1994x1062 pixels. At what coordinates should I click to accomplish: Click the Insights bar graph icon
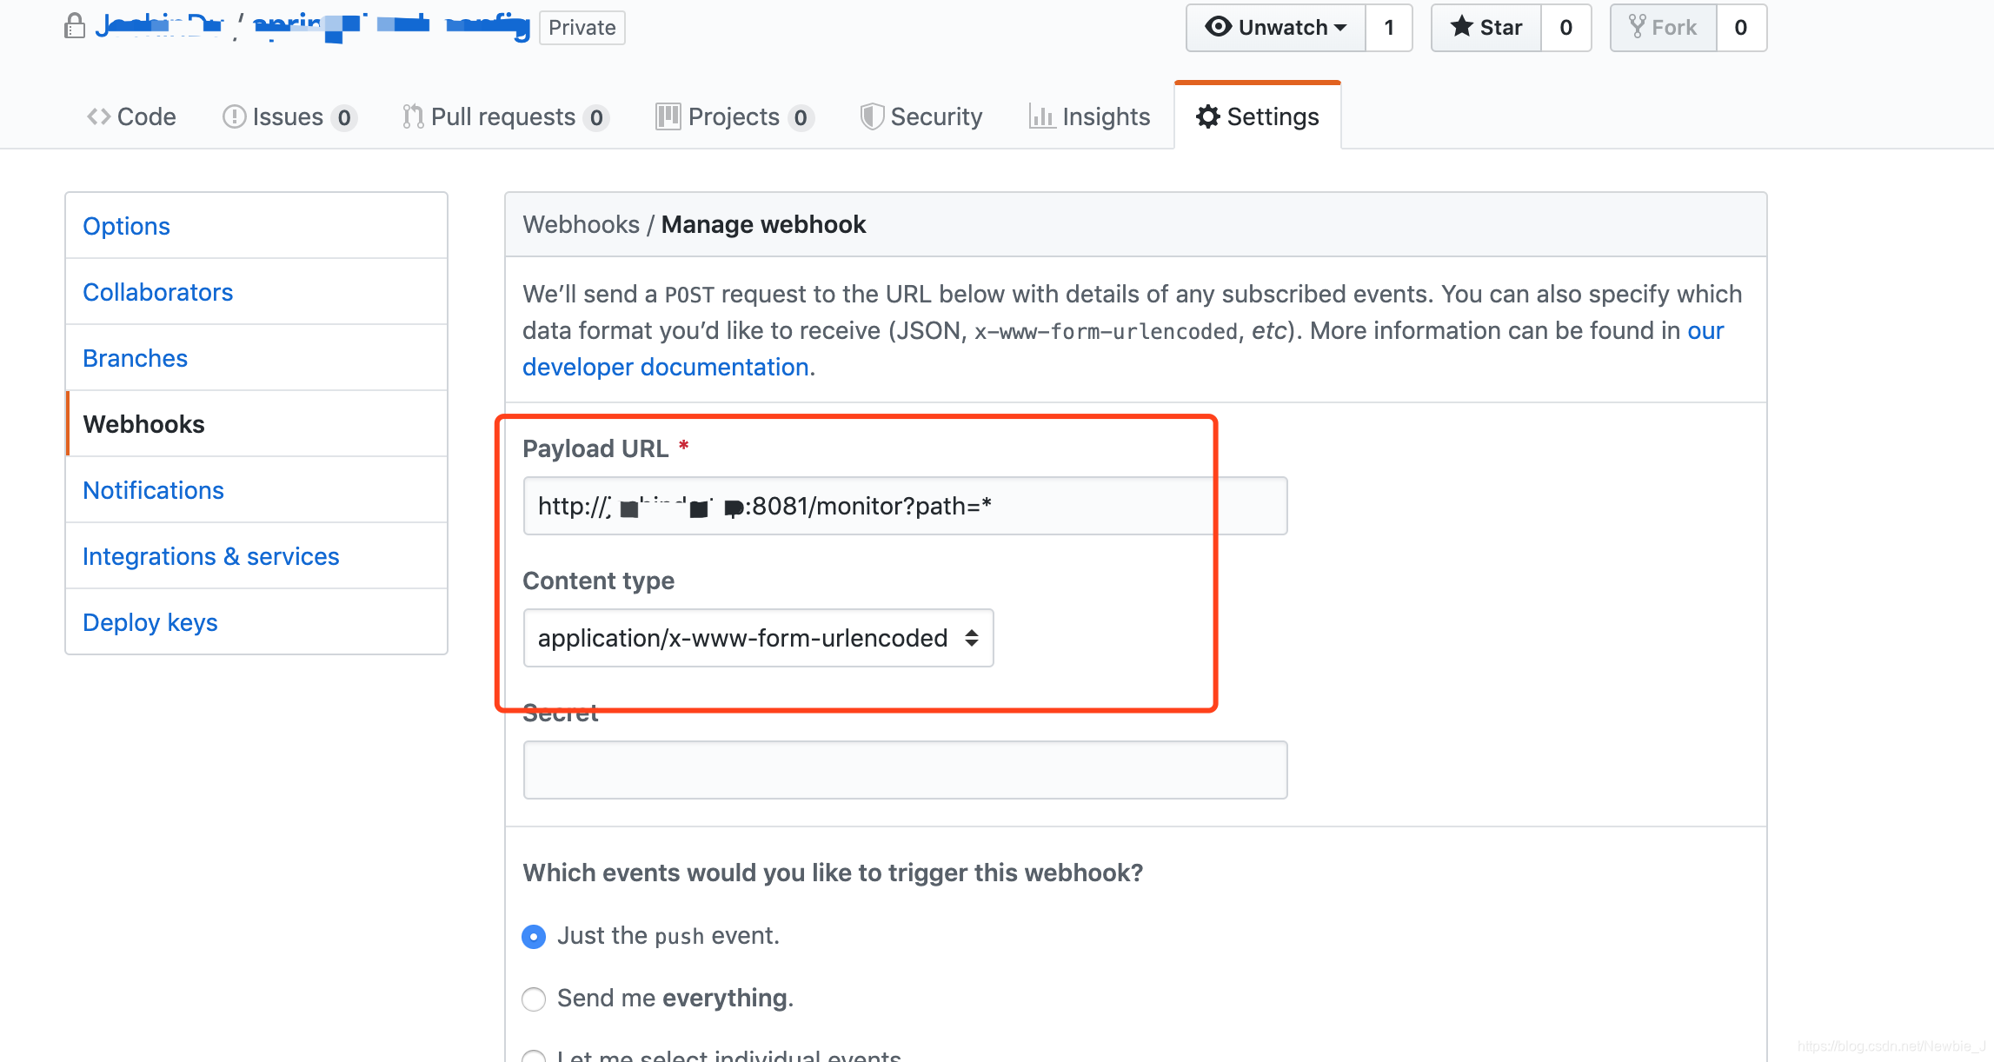(x=1041, y=116)
